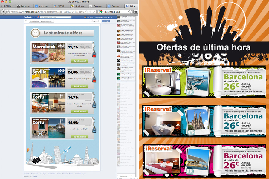Open Facebook friend requests icon
Image resolution: width=269 pixels, height=179 pixels.
[33, 17]
